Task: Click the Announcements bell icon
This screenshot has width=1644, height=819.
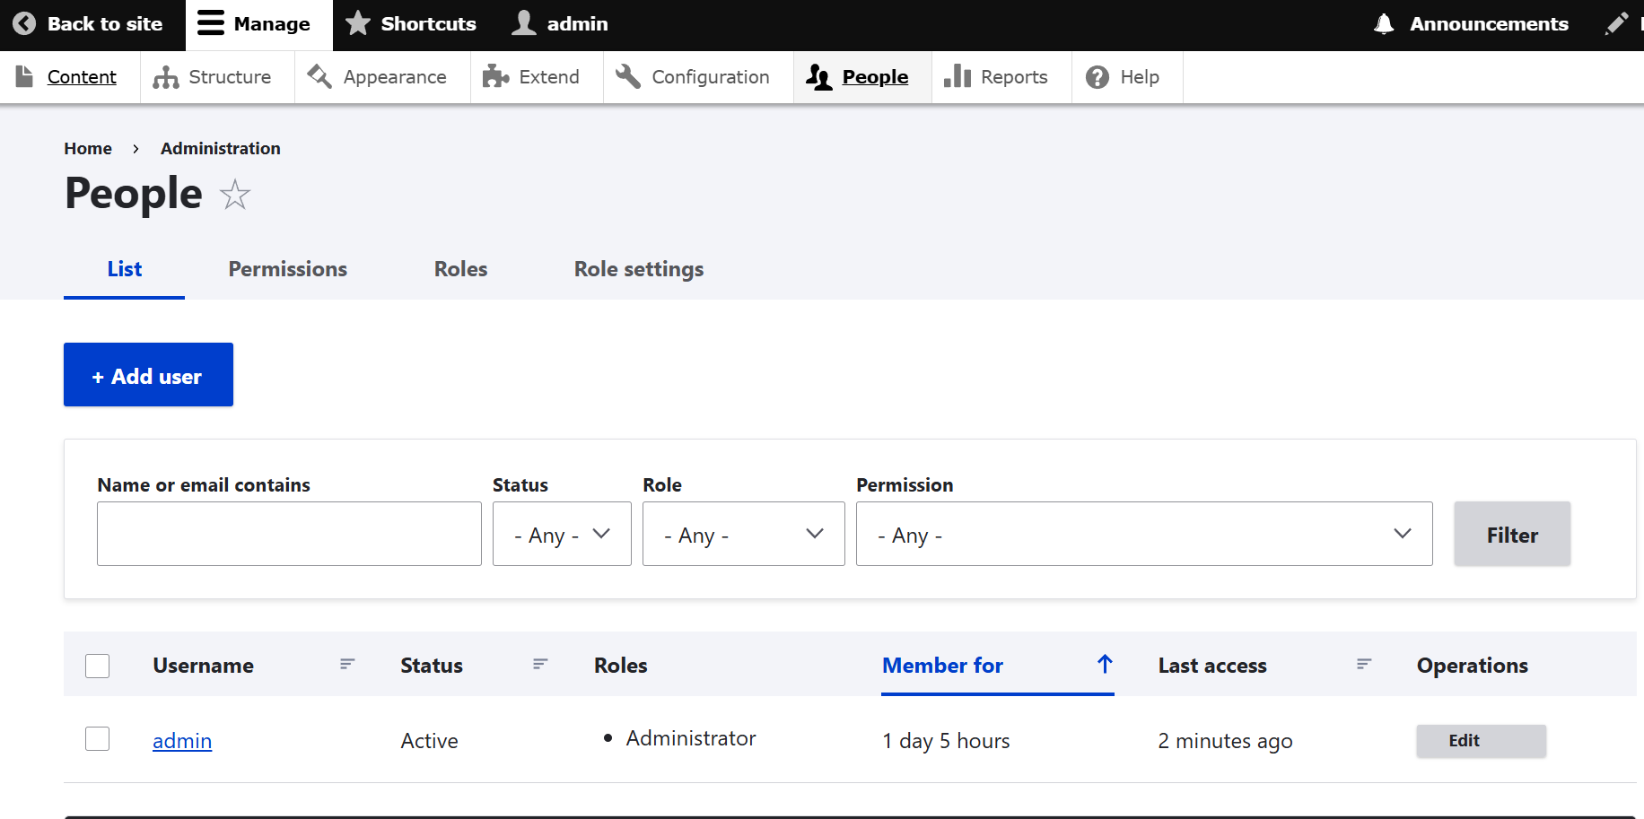Action: (x=1384, y=24)
